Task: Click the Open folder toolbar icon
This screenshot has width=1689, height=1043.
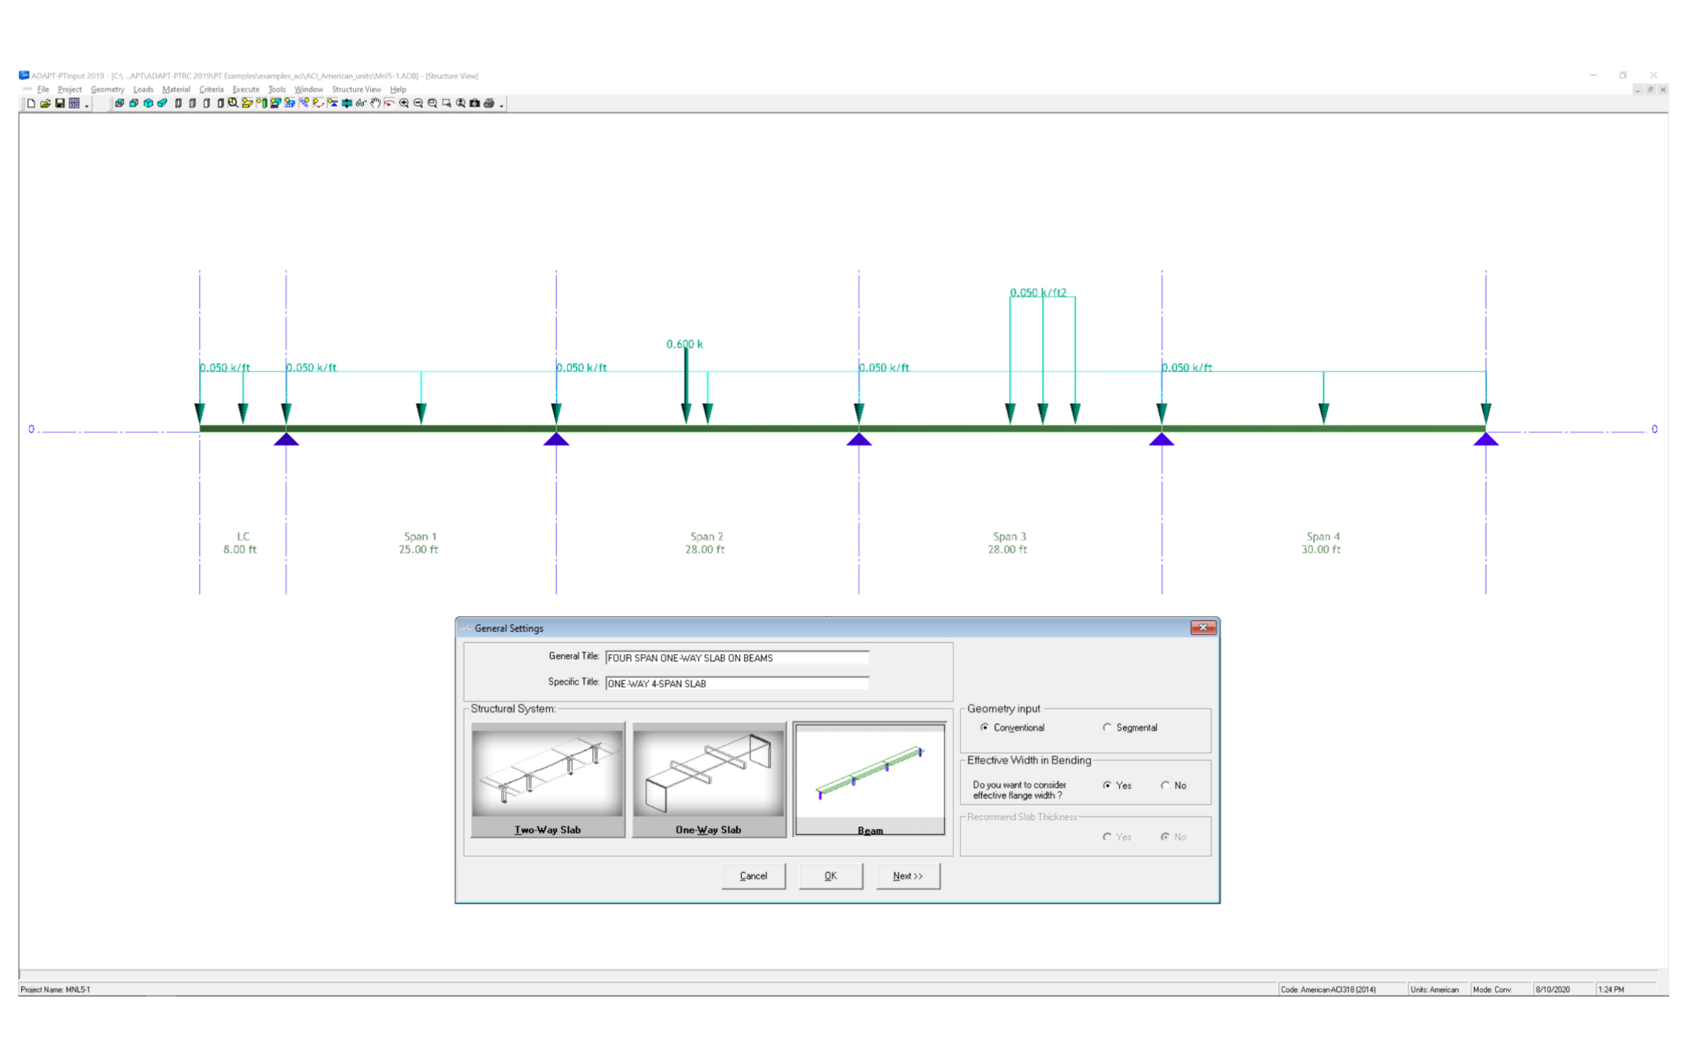Action: 46,103
